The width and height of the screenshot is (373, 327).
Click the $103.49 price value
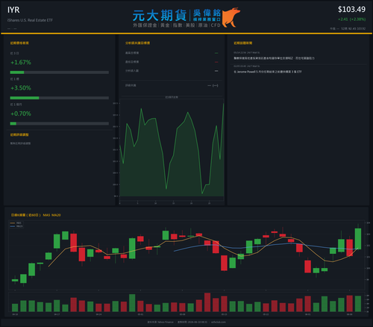tap(351, 10)
